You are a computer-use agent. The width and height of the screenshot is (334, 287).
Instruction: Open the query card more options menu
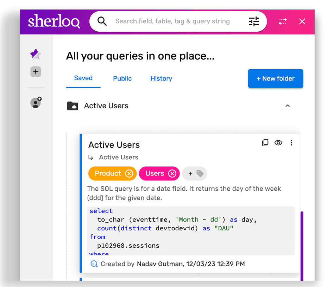(x=291, y=143)
